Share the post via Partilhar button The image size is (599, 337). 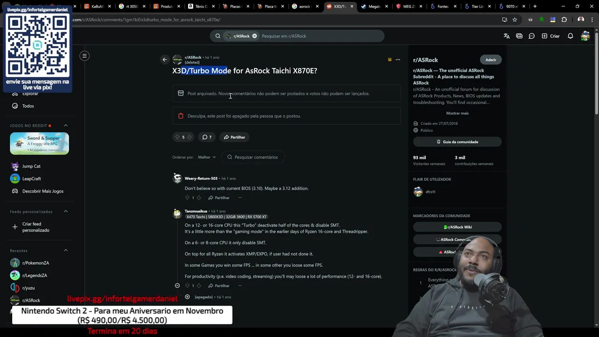(x=234, y=137)
